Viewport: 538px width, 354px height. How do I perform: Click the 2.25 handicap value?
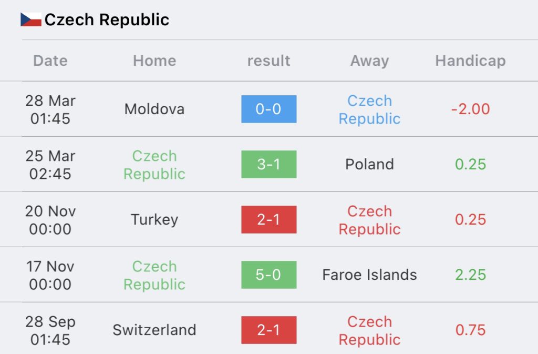pos(470,275)
